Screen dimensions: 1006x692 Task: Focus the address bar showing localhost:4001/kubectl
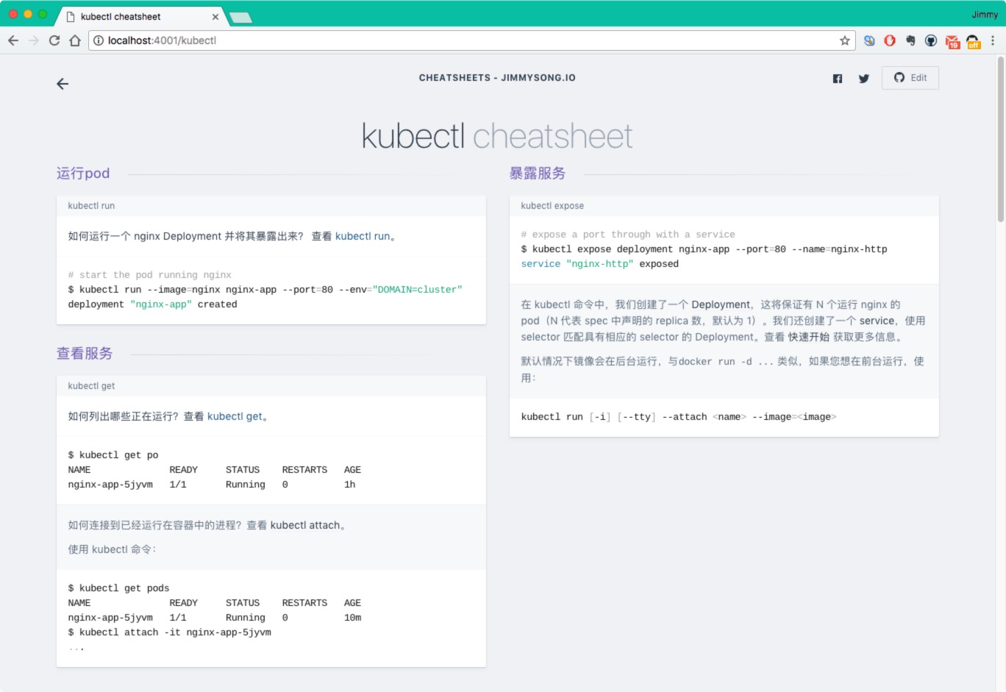pos(471,40)
